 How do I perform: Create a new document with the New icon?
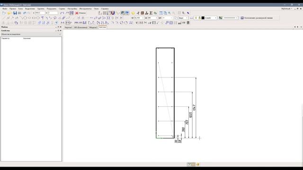[x=3, y=13]
